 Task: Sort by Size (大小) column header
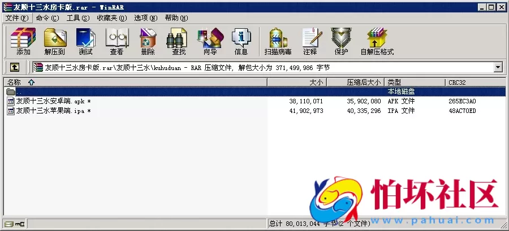click(297, 82)
